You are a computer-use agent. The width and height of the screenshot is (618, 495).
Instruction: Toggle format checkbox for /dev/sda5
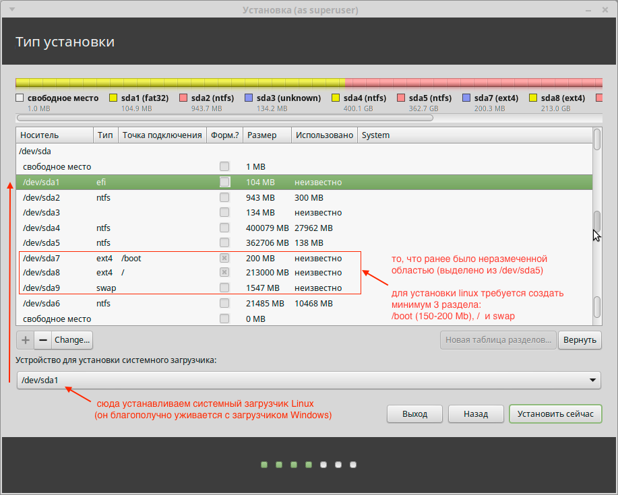[224, 242]
